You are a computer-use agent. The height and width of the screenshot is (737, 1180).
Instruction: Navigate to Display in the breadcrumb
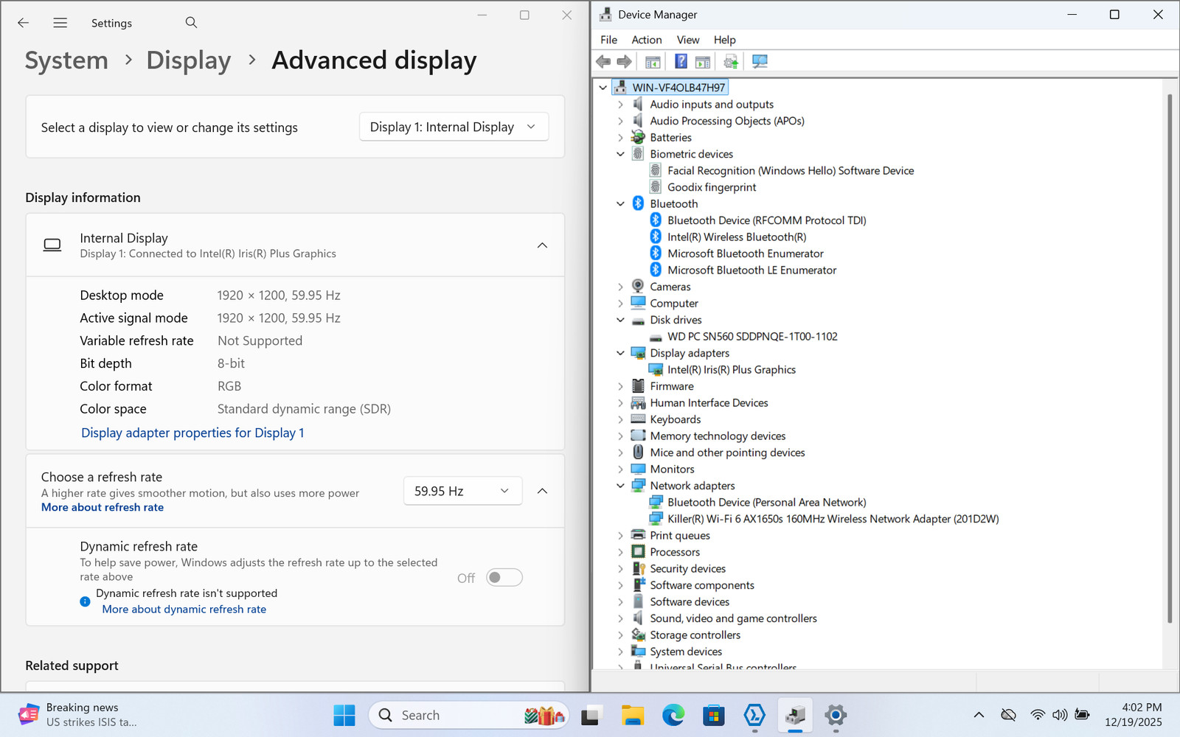click(189, 60)
